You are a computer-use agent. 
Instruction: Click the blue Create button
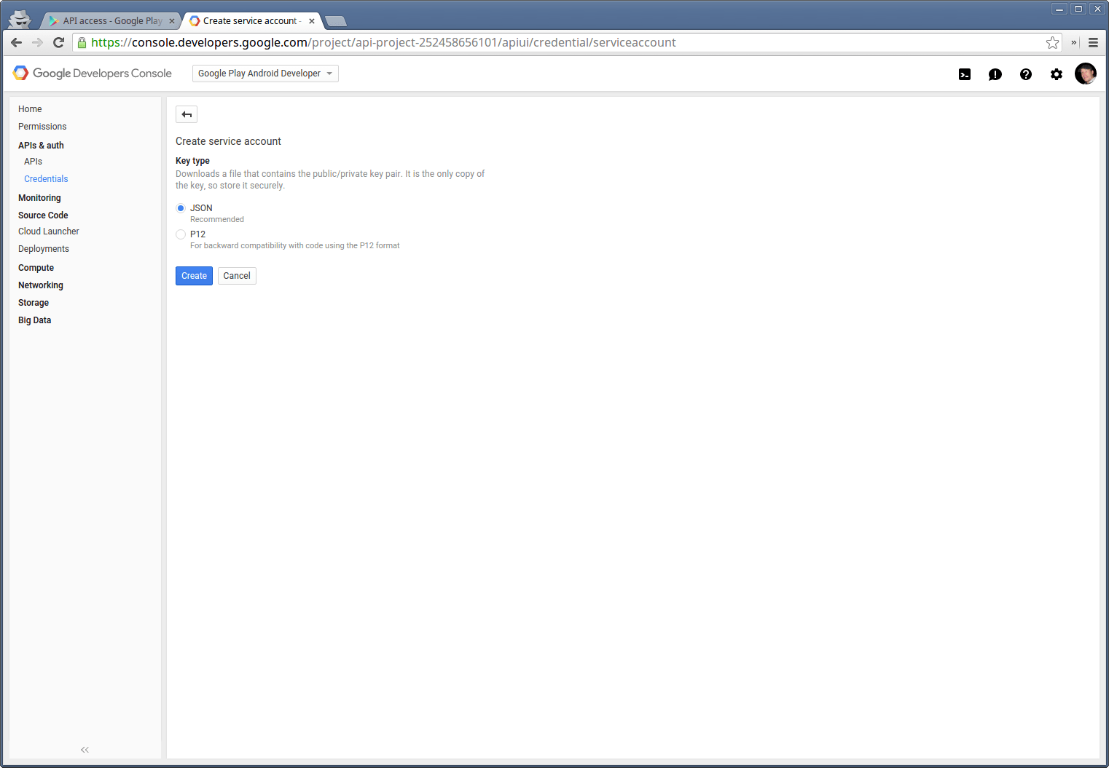[194, 276]
